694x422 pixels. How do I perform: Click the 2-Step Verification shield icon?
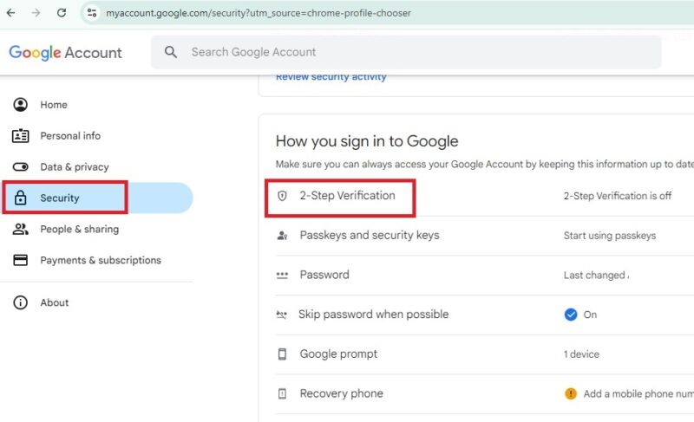coord(282,196)
